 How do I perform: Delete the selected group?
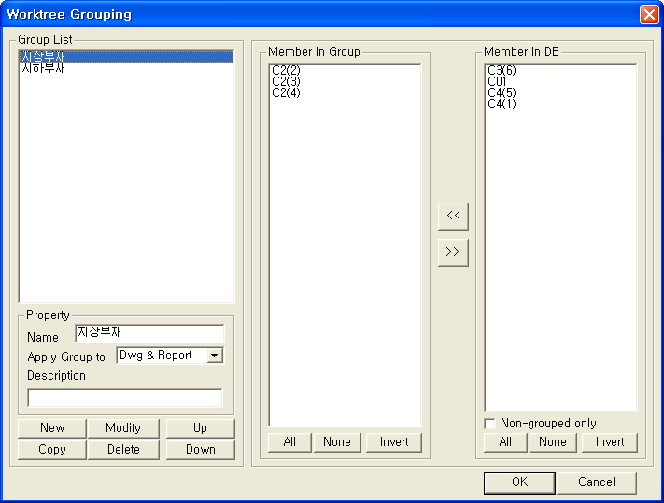coord(123,449)
